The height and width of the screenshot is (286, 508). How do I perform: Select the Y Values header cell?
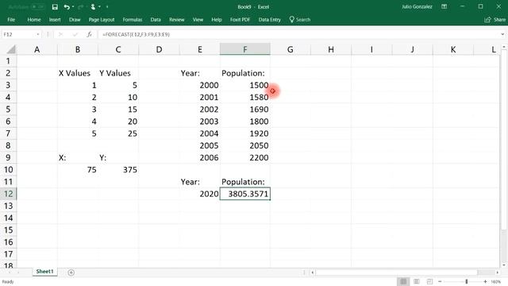118,73
